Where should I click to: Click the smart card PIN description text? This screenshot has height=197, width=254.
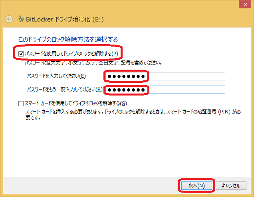(x=133, y=115)
